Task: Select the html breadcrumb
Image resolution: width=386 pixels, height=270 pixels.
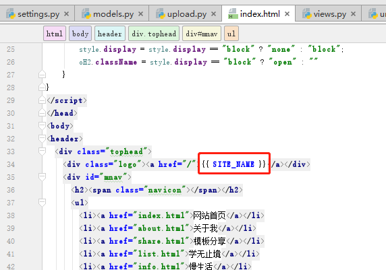Action: coord(55,34)
